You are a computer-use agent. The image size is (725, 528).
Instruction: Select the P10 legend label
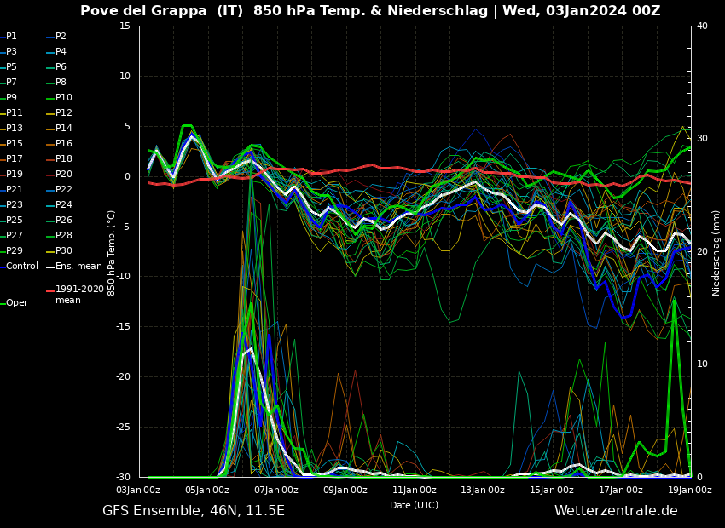[x=64, y=97]
